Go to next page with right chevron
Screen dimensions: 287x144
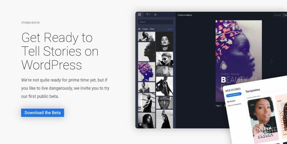tap(272, 61)
